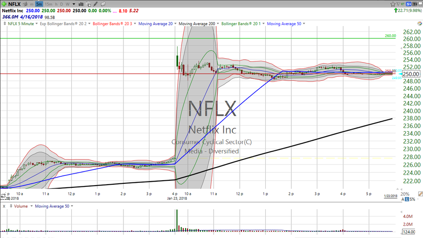Toggle the $ scale option
This screenshot has width=423, height=238.
click(411, 199)
